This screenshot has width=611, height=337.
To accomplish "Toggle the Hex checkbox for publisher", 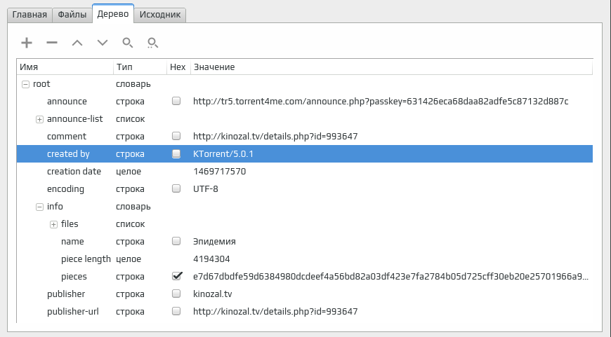I will 176,294.
